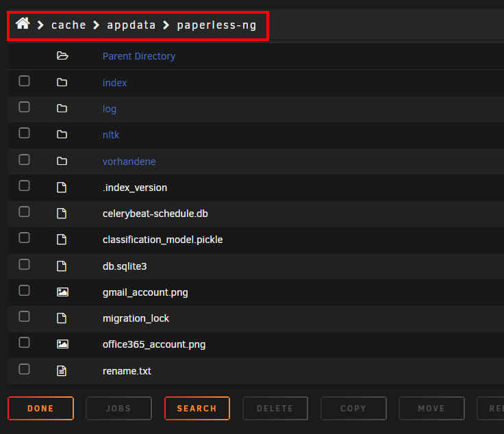
Task: Click chevron between cache and appdata
Action: coord(96,25)
